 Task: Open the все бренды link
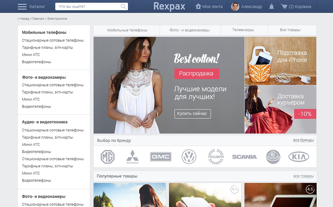click(x=303, y=140)
